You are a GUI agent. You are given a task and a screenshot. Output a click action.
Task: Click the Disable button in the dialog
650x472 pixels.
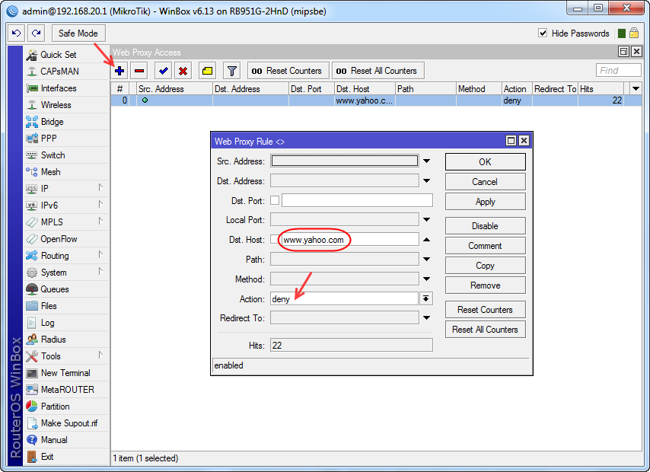tap(485, 226)
